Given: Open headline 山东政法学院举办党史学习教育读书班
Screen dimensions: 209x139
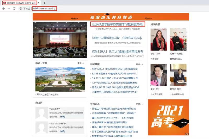Looking at the screenshot, I should [117, 24].
